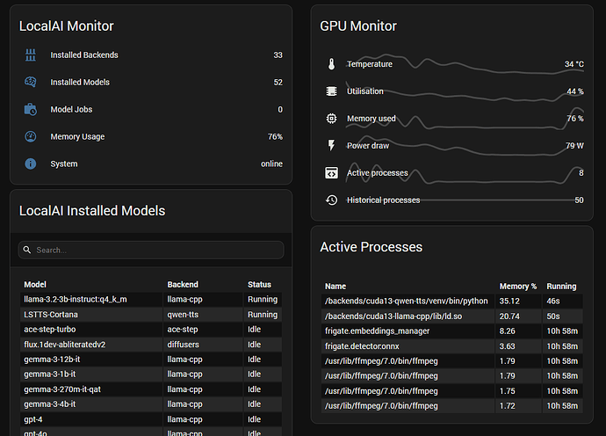Screen dimensions: 606x436
Task: Click the Historical processes history icon
Action: pyautogui.click(x=331, y=200)
